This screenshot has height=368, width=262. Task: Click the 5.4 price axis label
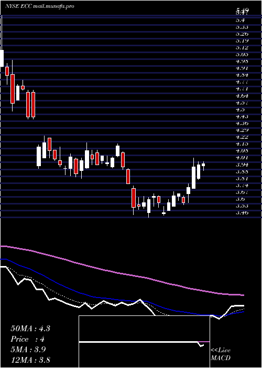tap(240, 20)
